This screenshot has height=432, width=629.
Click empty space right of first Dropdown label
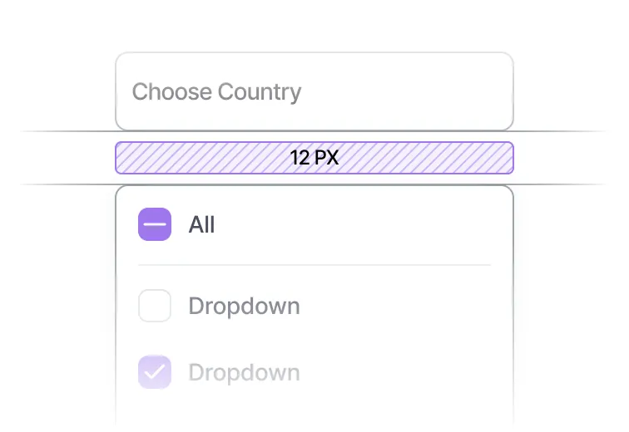(399, 306)
